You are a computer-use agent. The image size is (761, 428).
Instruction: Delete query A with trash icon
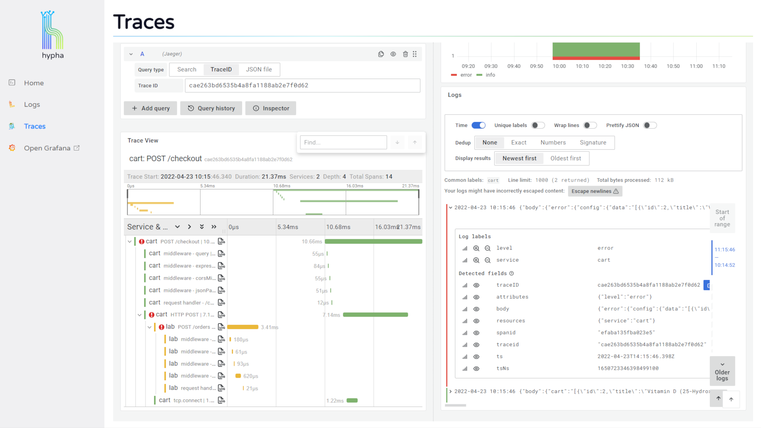[x=405, y=54]
